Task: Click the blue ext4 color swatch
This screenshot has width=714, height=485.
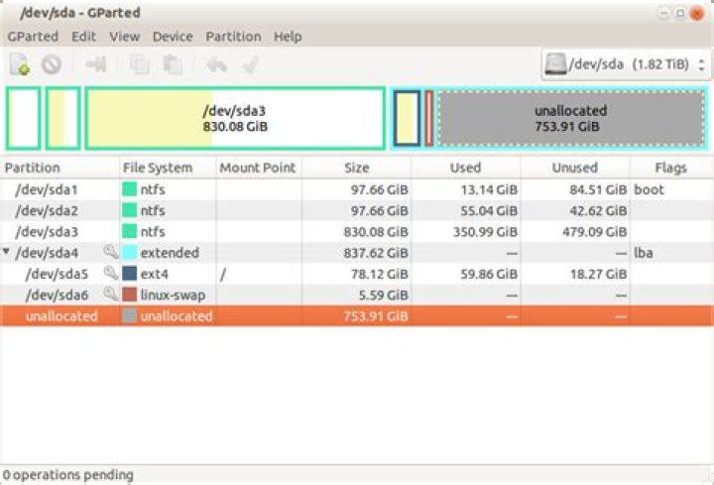Action: (x=130, y=274)
